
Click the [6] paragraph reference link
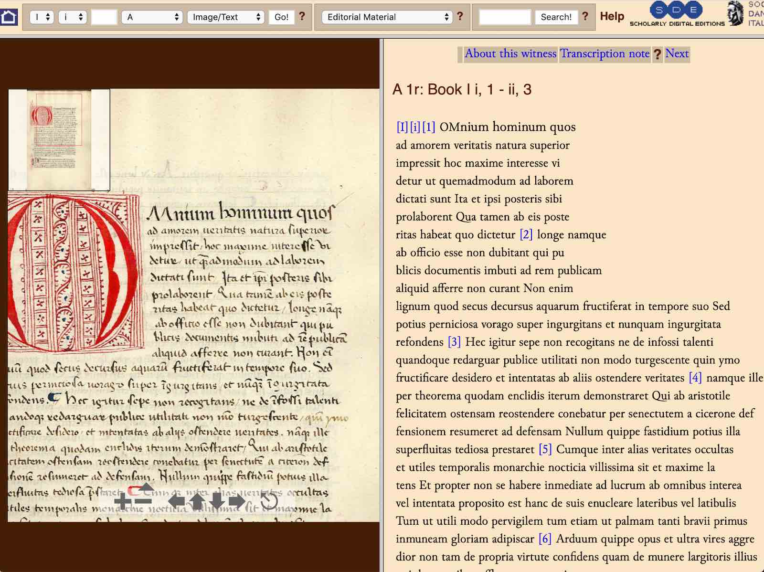pyautogui.click(x=545, y=539)
